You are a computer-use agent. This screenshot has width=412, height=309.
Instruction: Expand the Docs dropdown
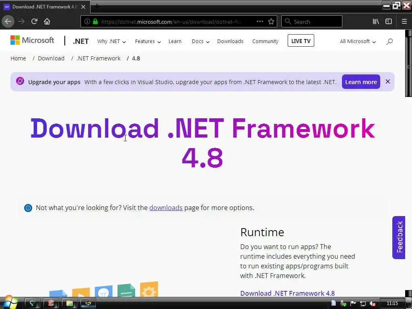[200, 41]
